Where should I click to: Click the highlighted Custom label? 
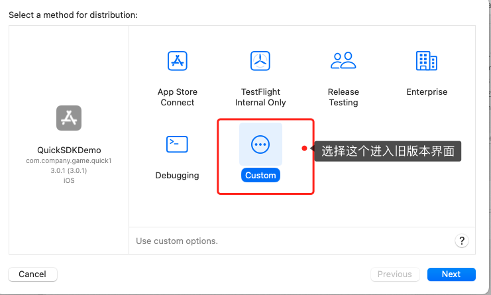tap(260, 175)
